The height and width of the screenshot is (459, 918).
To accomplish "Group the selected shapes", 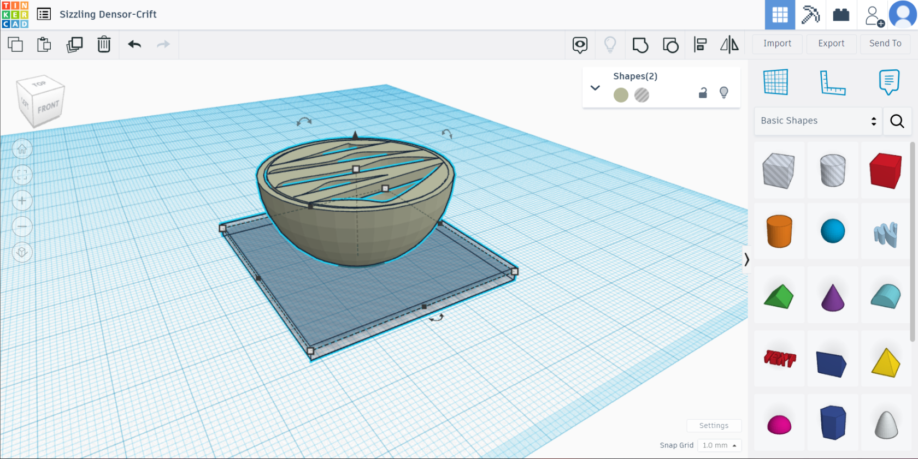I will [640, 45].
